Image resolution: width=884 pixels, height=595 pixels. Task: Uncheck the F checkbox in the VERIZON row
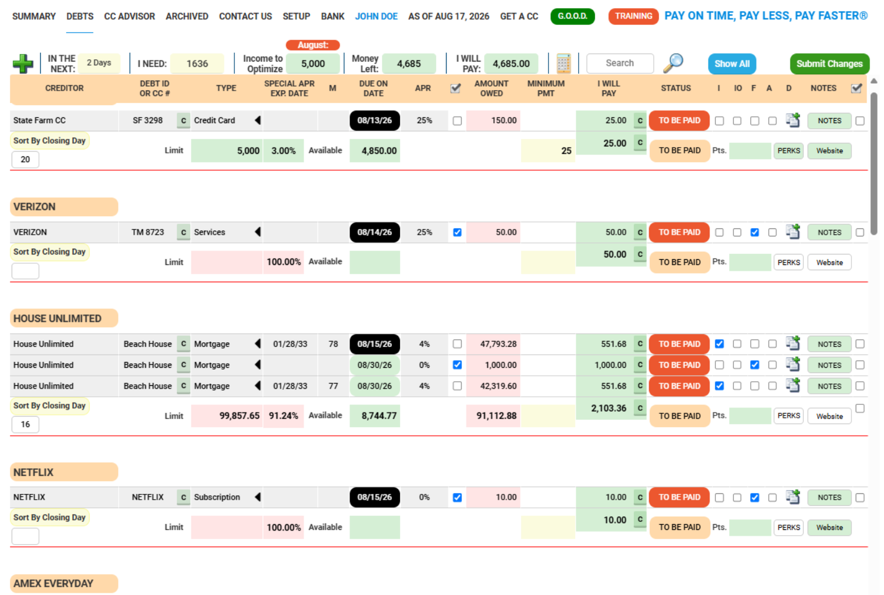click(754, 232)
